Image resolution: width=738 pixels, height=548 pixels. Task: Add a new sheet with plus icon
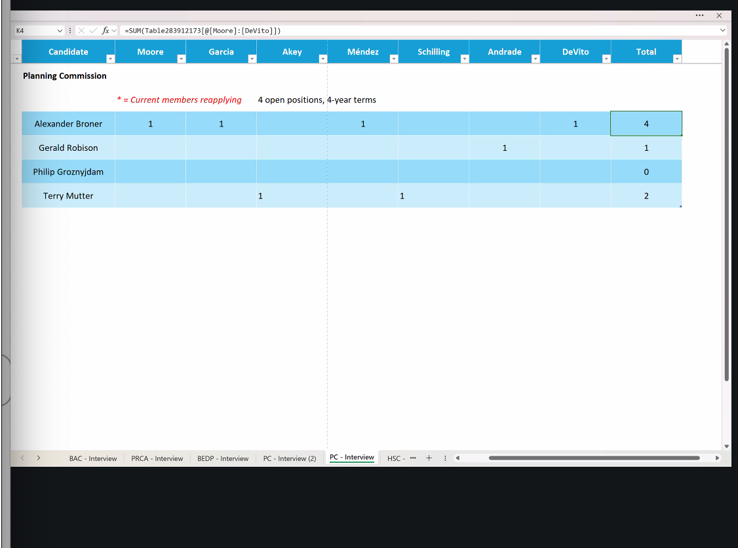(429, 458)
